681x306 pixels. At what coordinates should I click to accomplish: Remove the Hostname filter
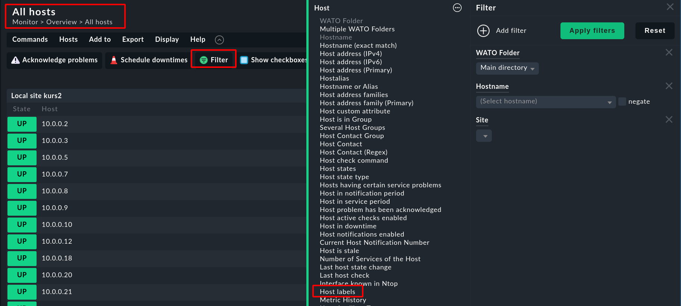click(669, 86)
